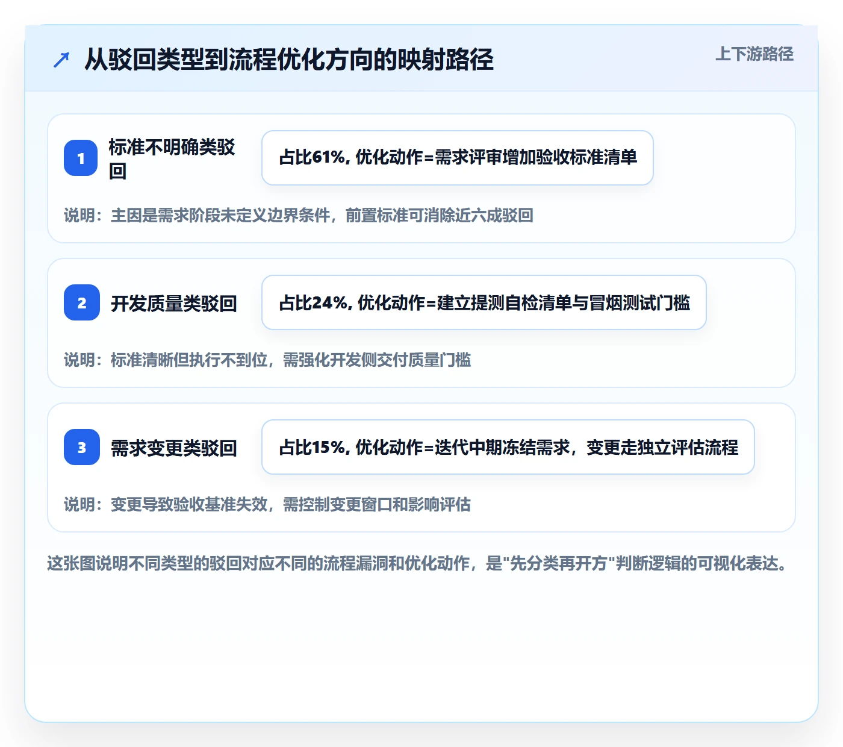Viewport: 843px width, 747px height.
Task: Click the note 标准清晰但执行不到位
Action: point(267,360)
